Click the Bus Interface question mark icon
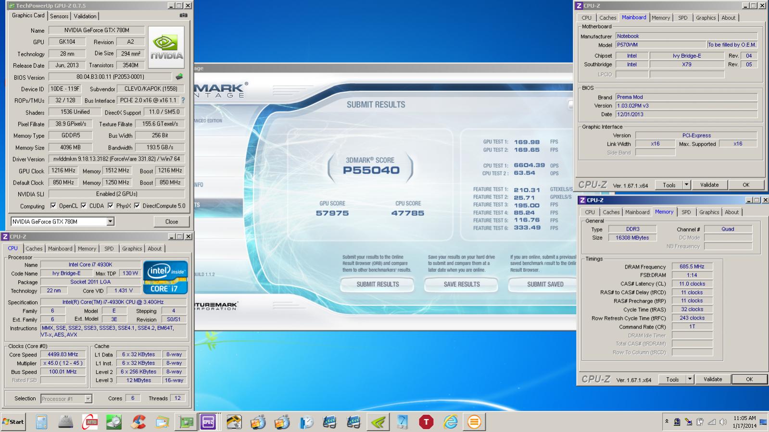The image size is (769, 432). (x=183, y=100)
